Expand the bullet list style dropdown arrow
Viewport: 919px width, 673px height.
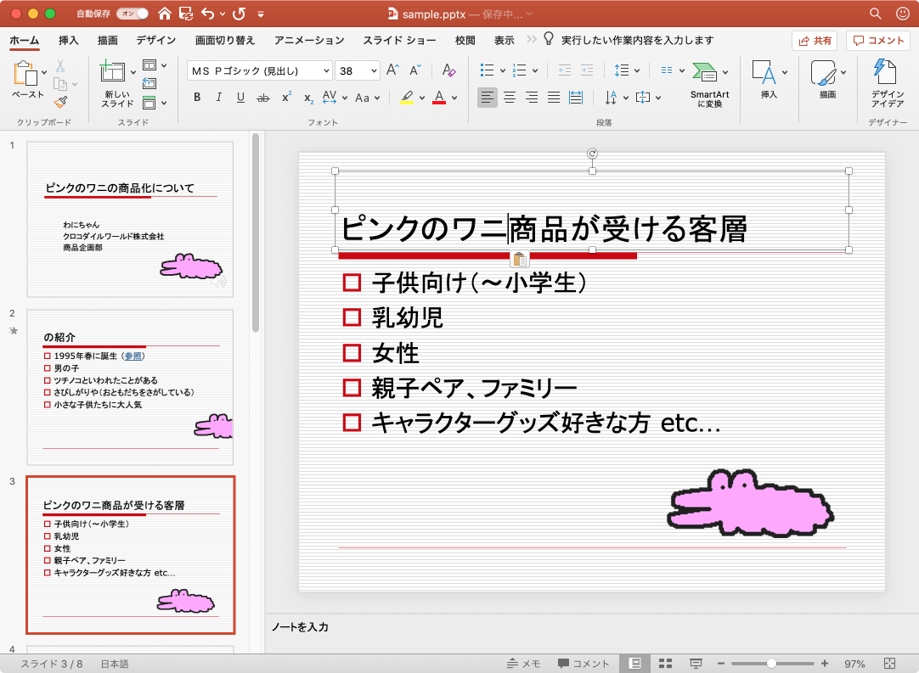(x=503, y=71)
